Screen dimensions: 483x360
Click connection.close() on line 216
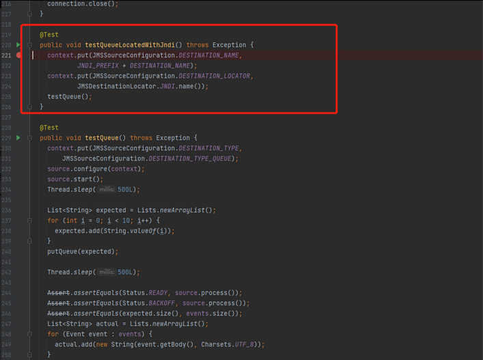point(81,4)
